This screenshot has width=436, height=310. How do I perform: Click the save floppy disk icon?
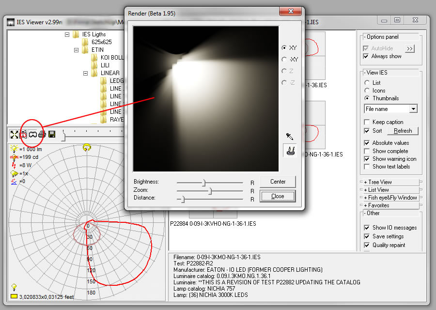(x=52, y=134)
